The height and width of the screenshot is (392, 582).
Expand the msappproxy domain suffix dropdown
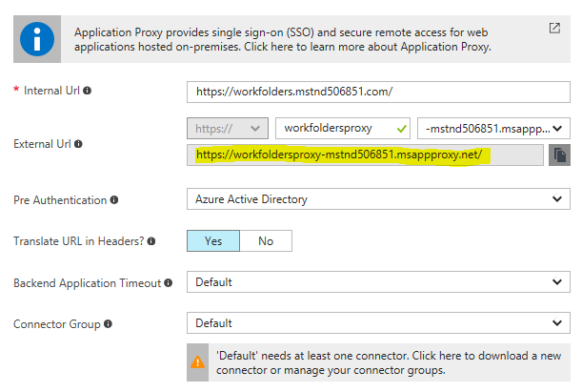493,129
